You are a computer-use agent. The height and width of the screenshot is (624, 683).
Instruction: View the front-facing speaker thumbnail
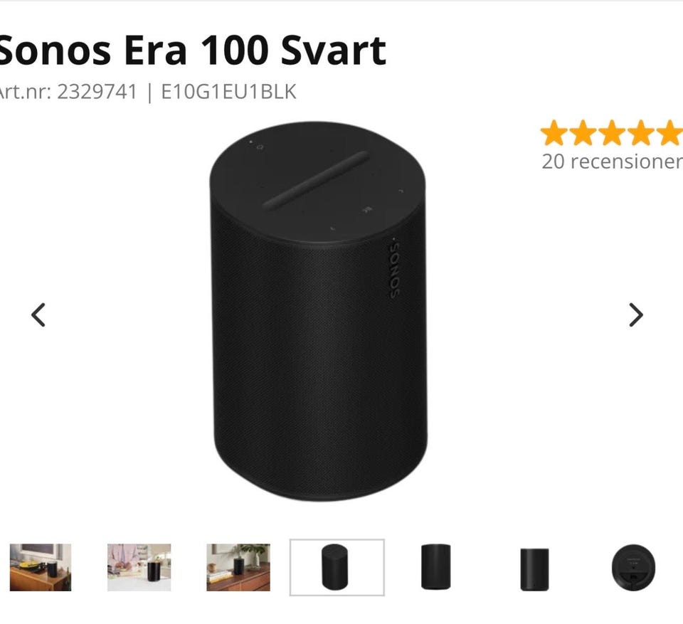pos(435,567)
